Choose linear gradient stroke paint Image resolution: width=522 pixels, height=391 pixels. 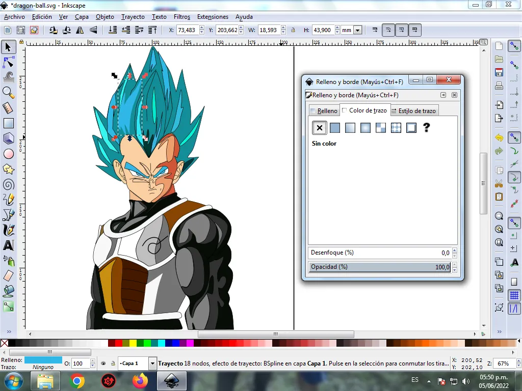tap(350, 128)
